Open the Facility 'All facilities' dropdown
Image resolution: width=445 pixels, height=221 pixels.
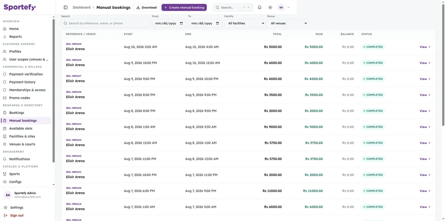click(x=245, y=23)
